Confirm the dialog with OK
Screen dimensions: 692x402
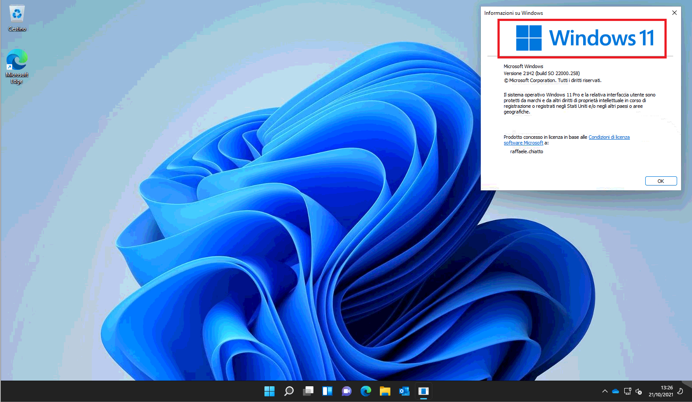[661, 181]
